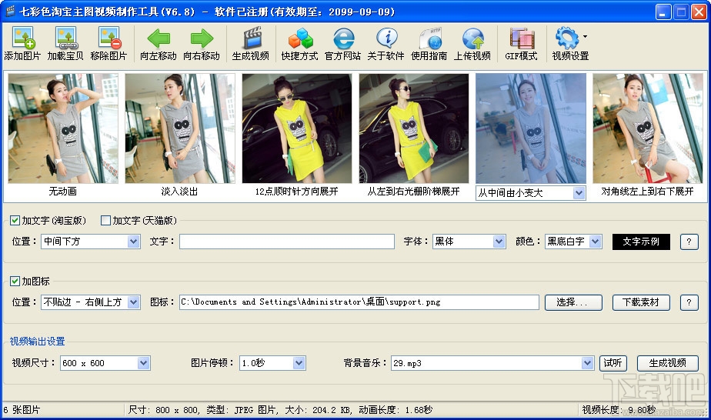Enable 加文字 (天猫版) checkbox
Viewport: 711px width, 420px height.
tap(105, 221)
